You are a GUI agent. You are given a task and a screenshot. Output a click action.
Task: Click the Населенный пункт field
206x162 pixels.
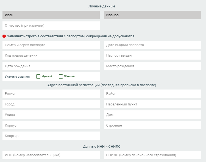(x=152, y=104)
